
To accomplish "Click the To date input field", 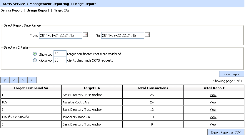I will coord(122,35).
